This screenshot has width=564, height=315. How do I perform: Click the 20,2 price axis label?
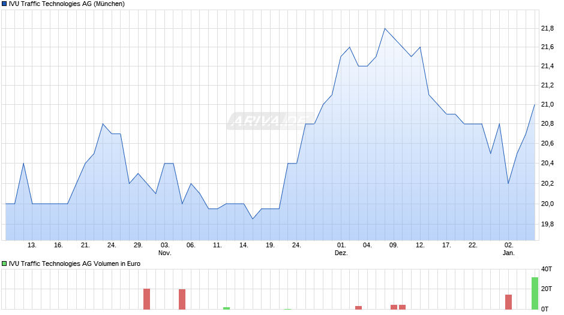point(547,183)
